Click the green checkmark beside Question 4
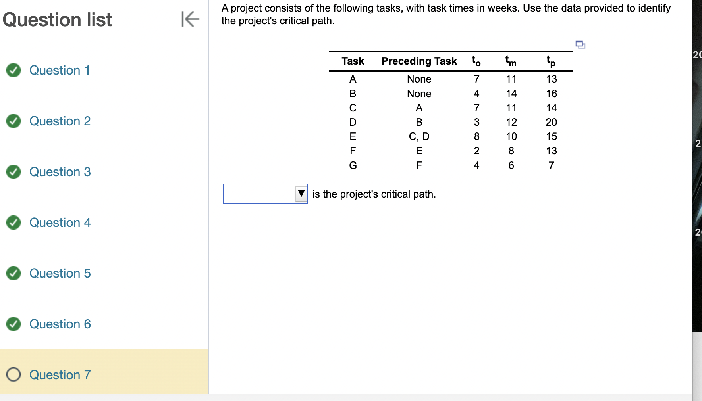702x401 pixels. point(13,223)
